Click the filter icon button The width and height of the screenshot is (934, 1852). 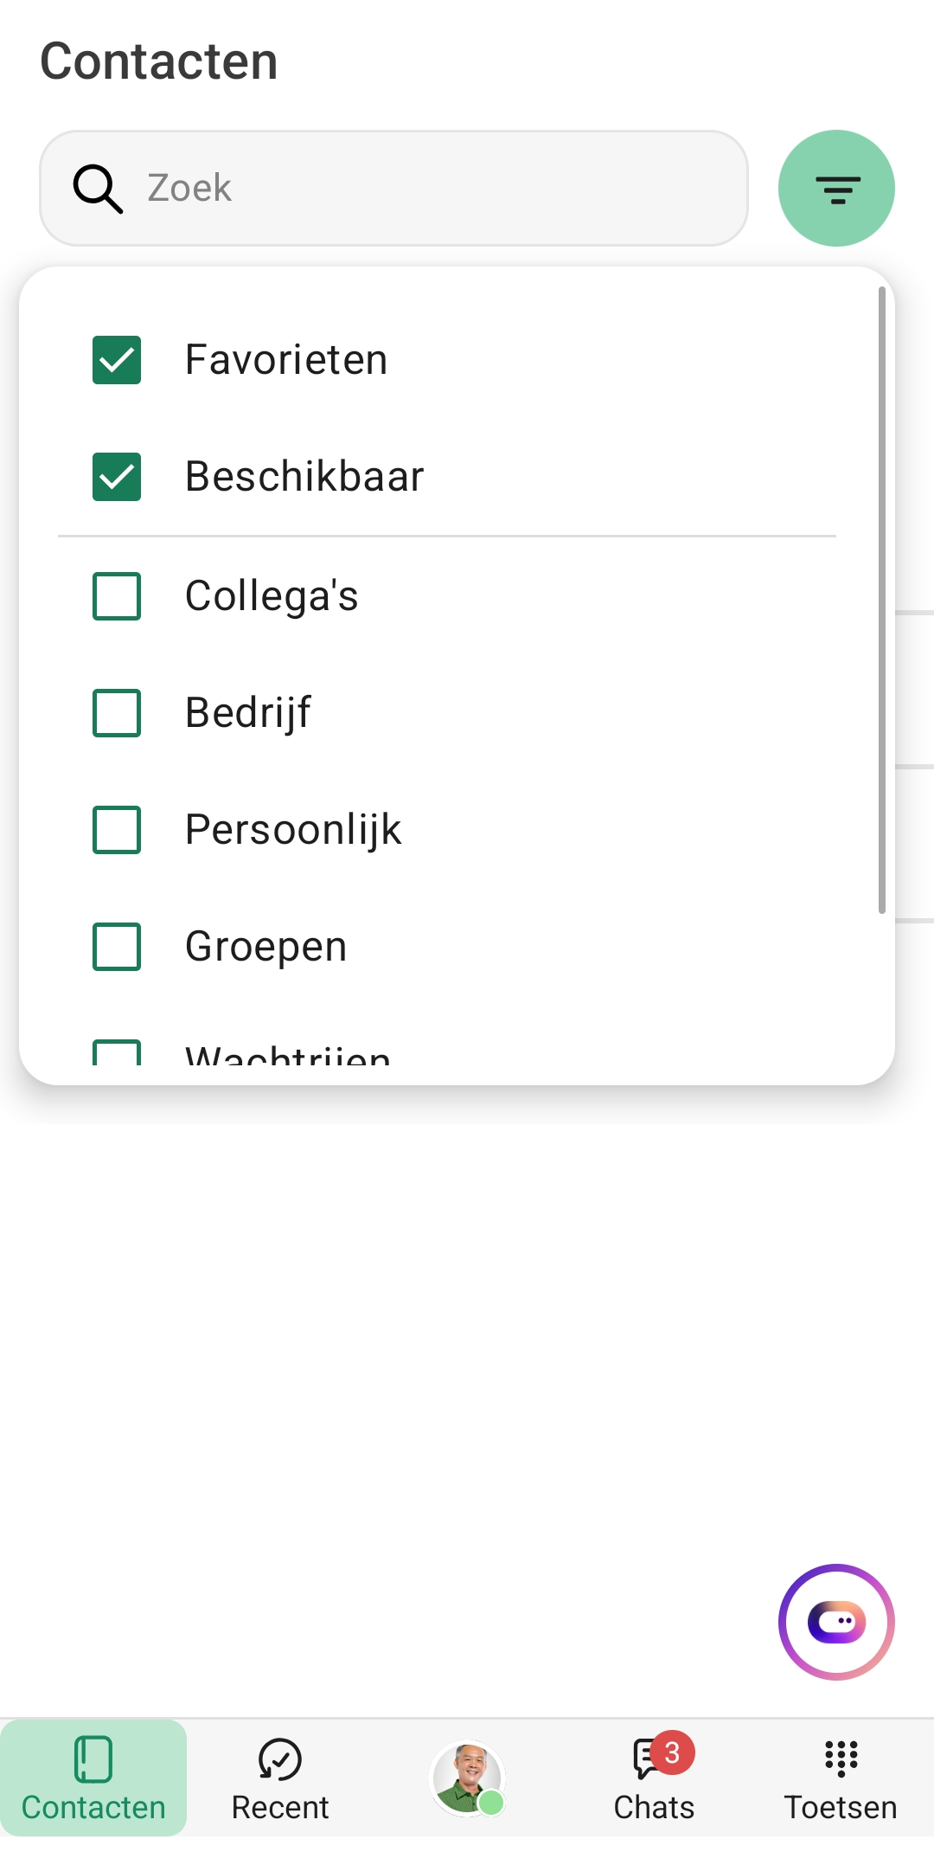point(836,189)
